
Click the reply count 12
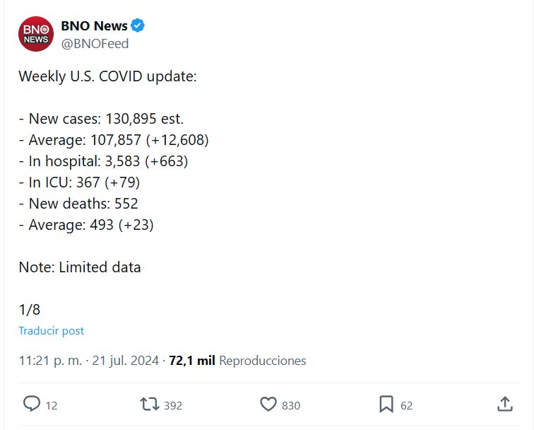pos(52,405)
